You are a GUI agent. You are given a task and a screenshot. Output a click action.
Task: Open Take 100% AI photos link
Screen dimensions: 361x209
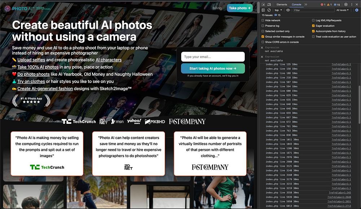pos(38,67)
